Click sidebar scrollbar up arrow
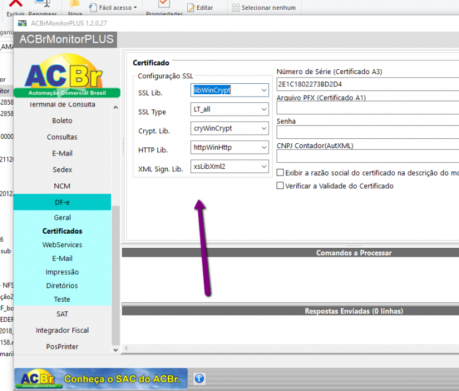The width and height of the screenshot is (459, 391). pyautogui.click(x=116, y=108)
